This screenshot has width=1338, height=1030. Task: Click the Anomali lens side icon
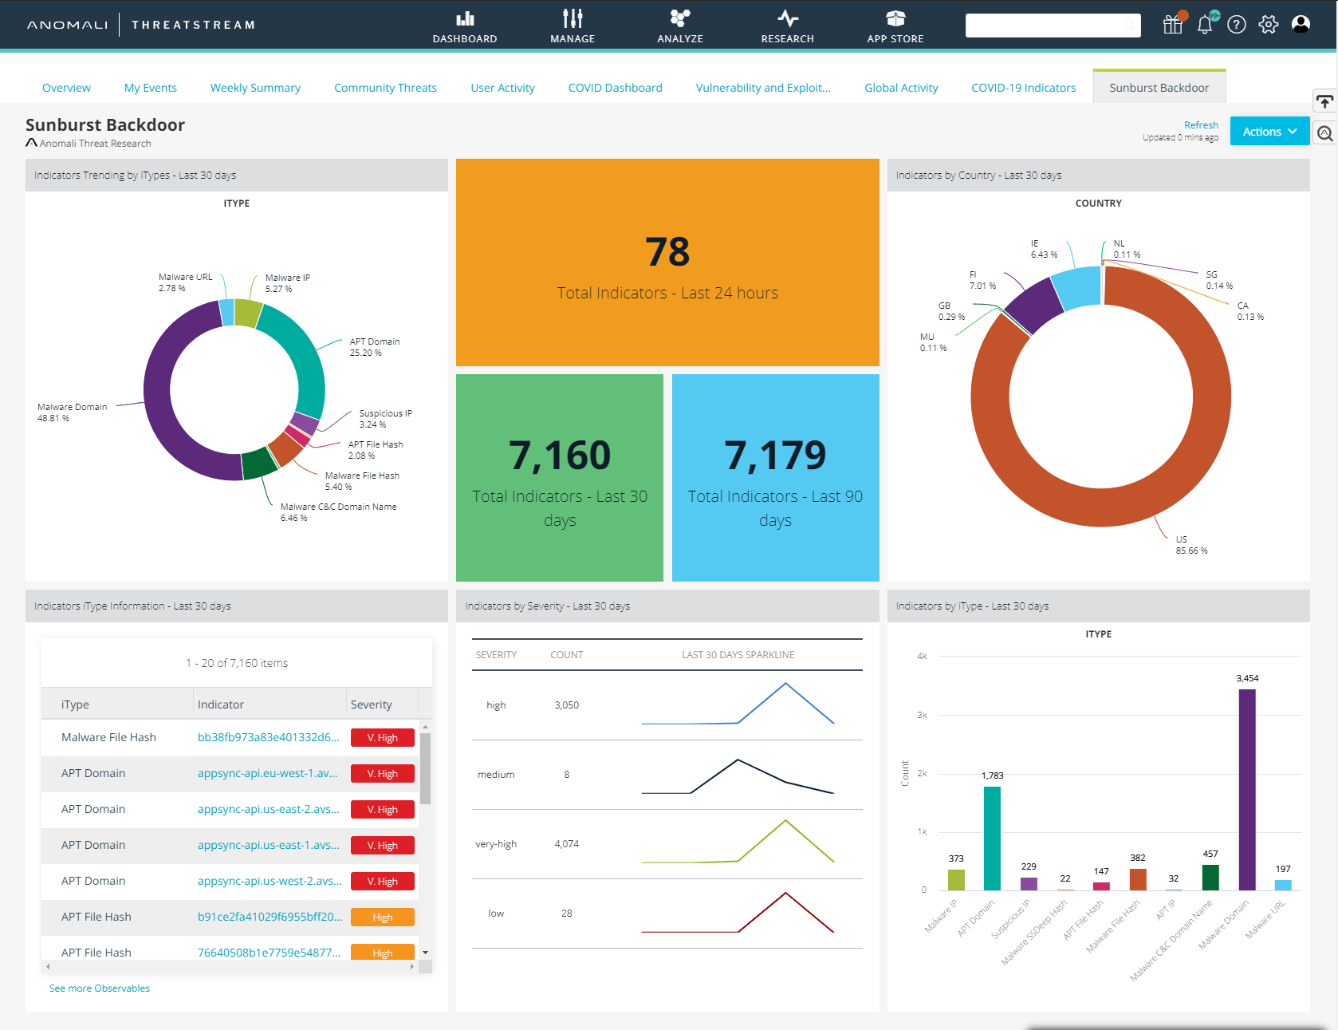1324,133
